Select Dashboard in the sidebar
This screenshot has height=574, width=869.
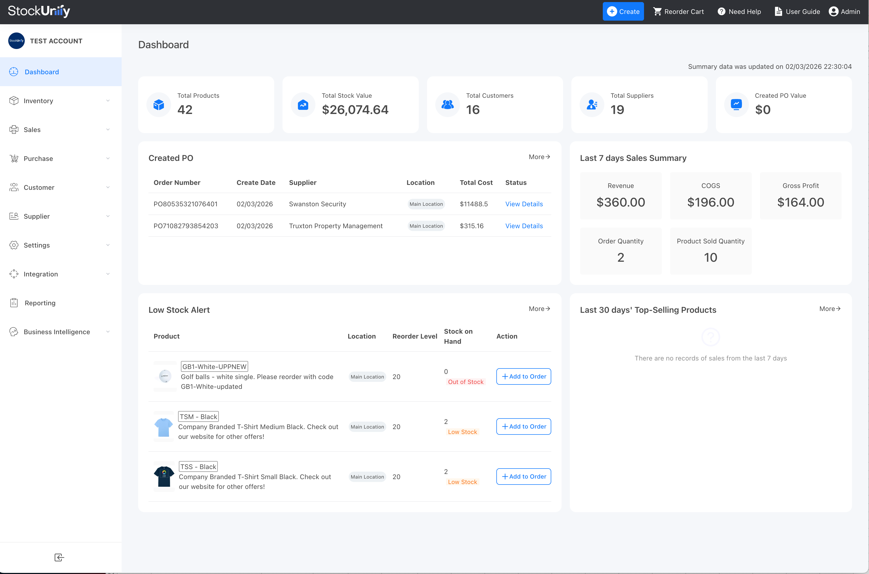[41, 72]
